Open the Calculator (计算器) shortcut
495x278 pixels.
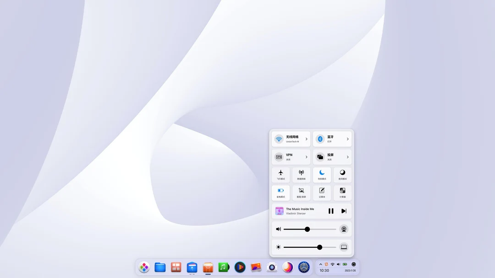(342, 193)
